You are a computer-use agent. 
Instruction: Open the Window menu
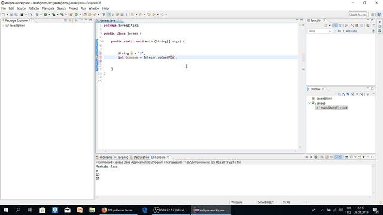(x=94, y=8)
